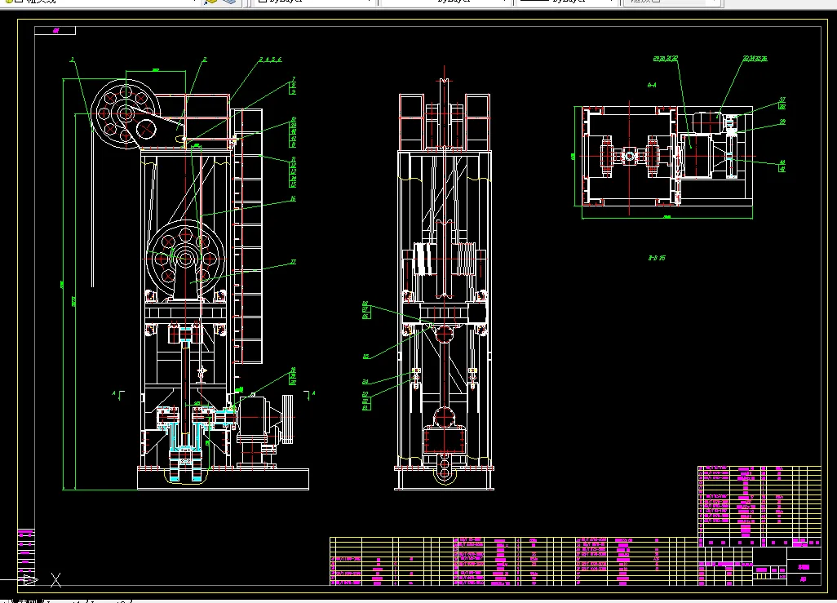Select the 3,4,5,6 balloon label
Viewport: 837px width, 603px height.
point(270,60)
